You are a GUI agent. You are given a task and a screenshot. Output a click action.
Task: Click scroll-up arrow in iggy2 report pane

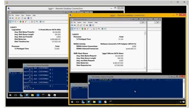click(x=145, y=32)
